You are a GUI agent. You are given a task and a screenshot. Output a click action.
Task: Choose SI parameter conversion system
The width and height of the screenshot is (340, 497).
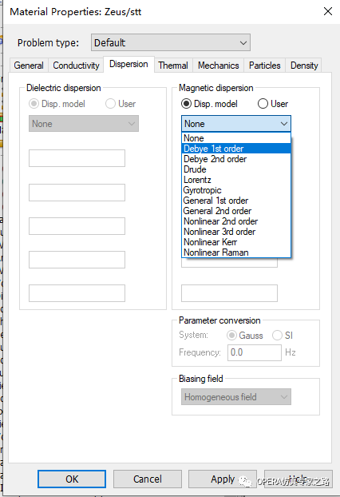(x=283, y=336)
